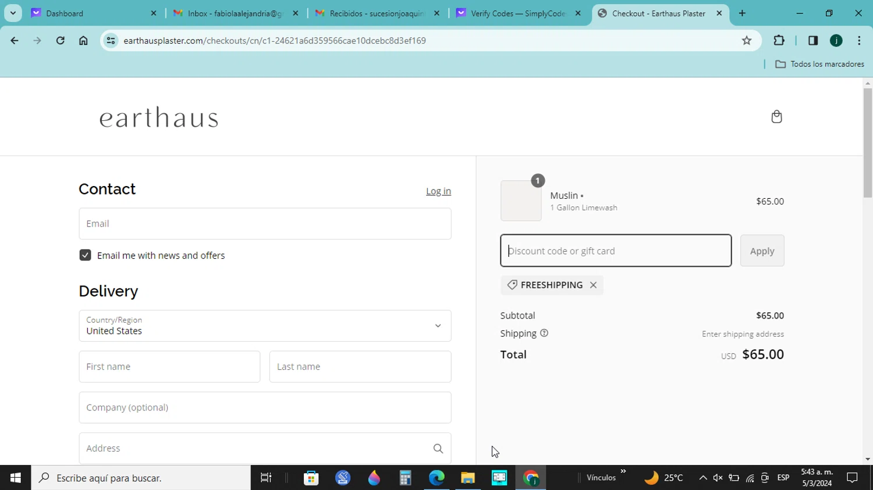Open the shopping cart bag icon
Screen dimensions: 873x490
[776, 117]
